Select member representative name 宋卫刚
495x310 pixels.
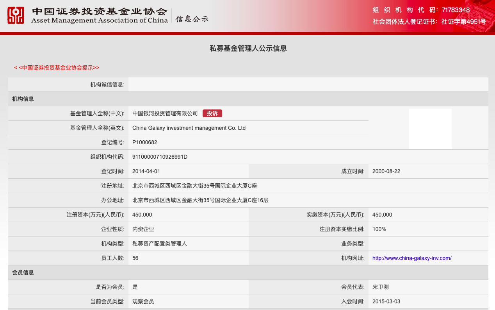pos(381,287)
